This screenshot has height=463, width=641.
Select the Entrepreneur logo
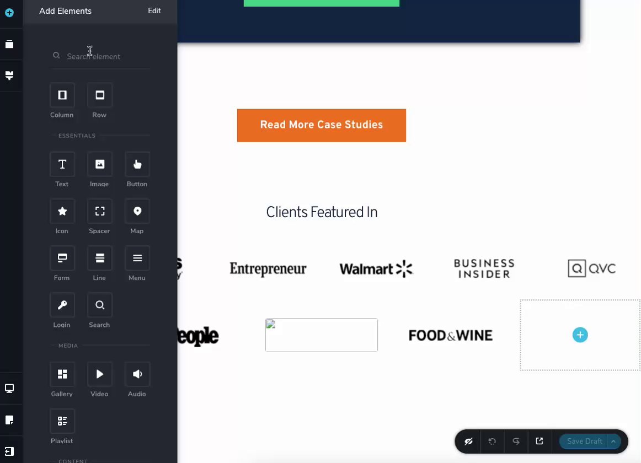268,269
